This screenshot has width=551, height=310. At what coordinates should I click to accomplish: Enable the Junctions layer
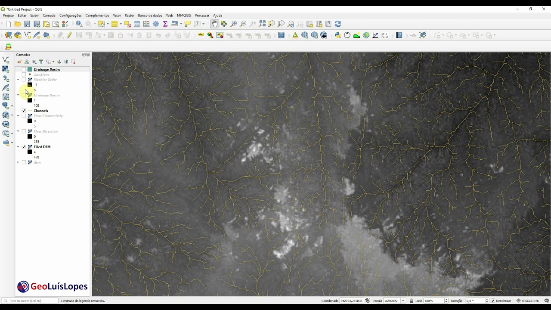pyautogui.click(x=24, y=74)
